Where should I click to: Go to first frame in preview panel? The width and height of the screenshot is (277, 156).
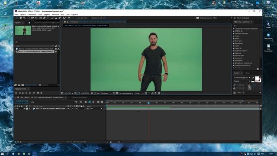point(16,93)
